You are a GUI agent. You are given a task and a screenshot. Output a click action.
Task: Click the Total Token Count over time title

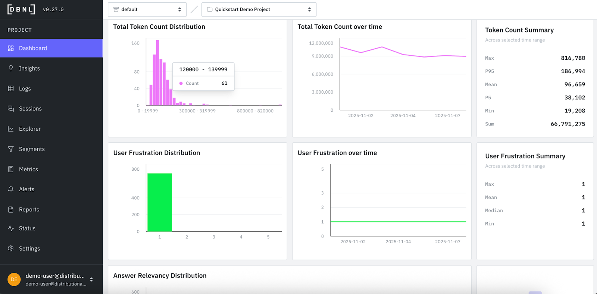(340, 27)
